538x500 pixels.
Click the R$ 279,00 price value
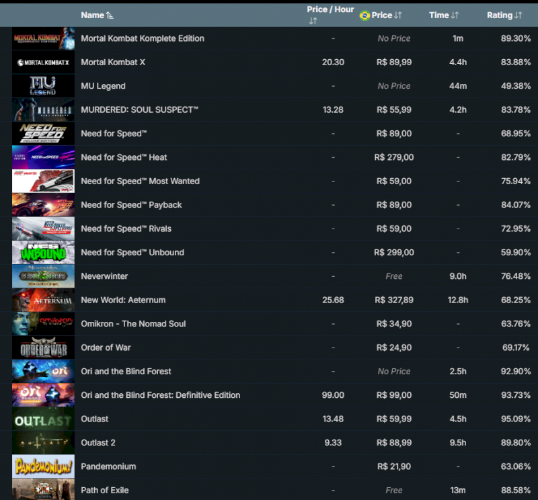(x=394, y=157)
